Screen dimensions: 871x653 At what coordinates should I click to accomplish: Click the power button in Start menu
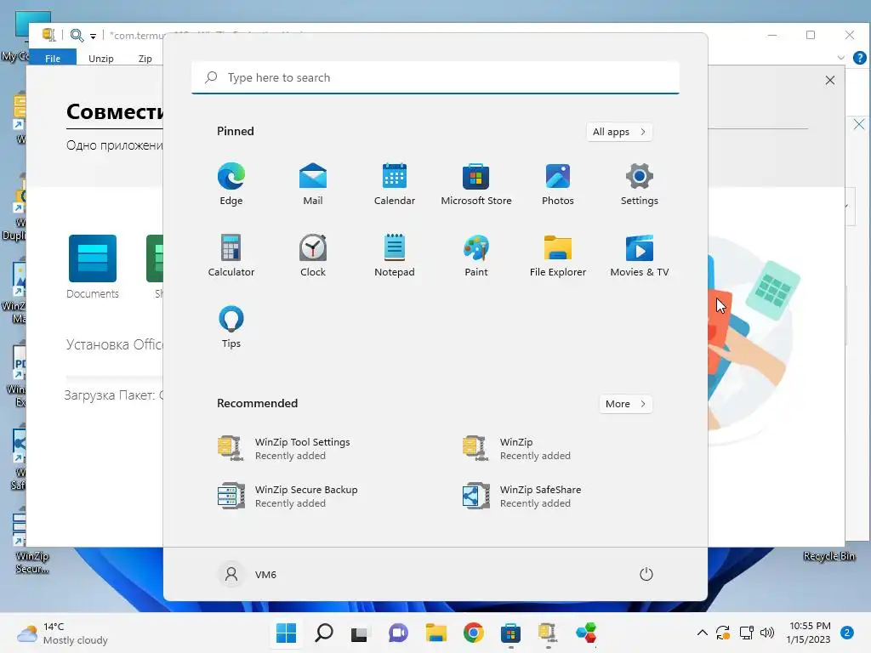(646, 574)
